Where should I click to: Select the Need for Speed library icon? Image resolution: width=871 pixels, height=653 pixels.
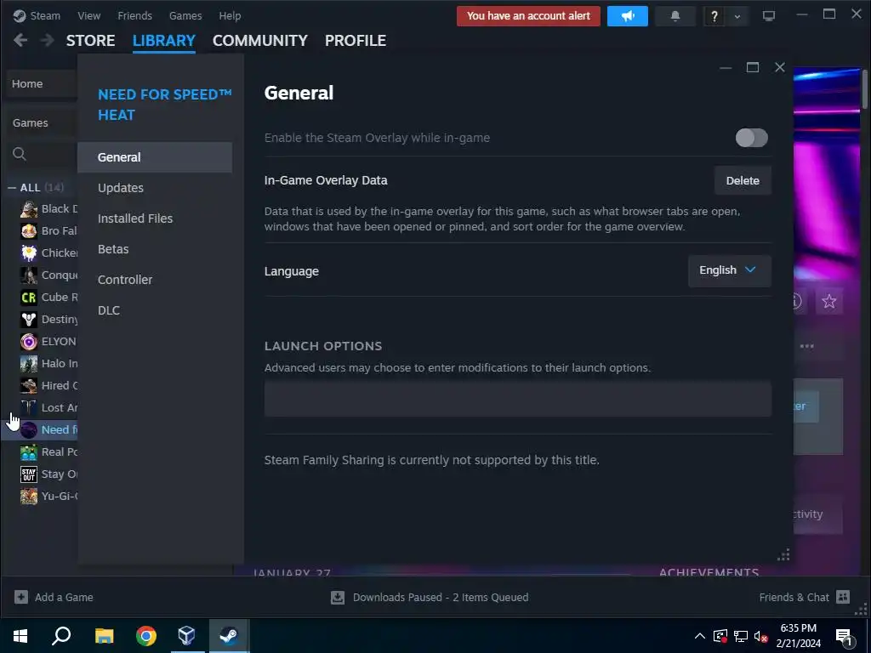pyautogui.click(x=29, y=429)
